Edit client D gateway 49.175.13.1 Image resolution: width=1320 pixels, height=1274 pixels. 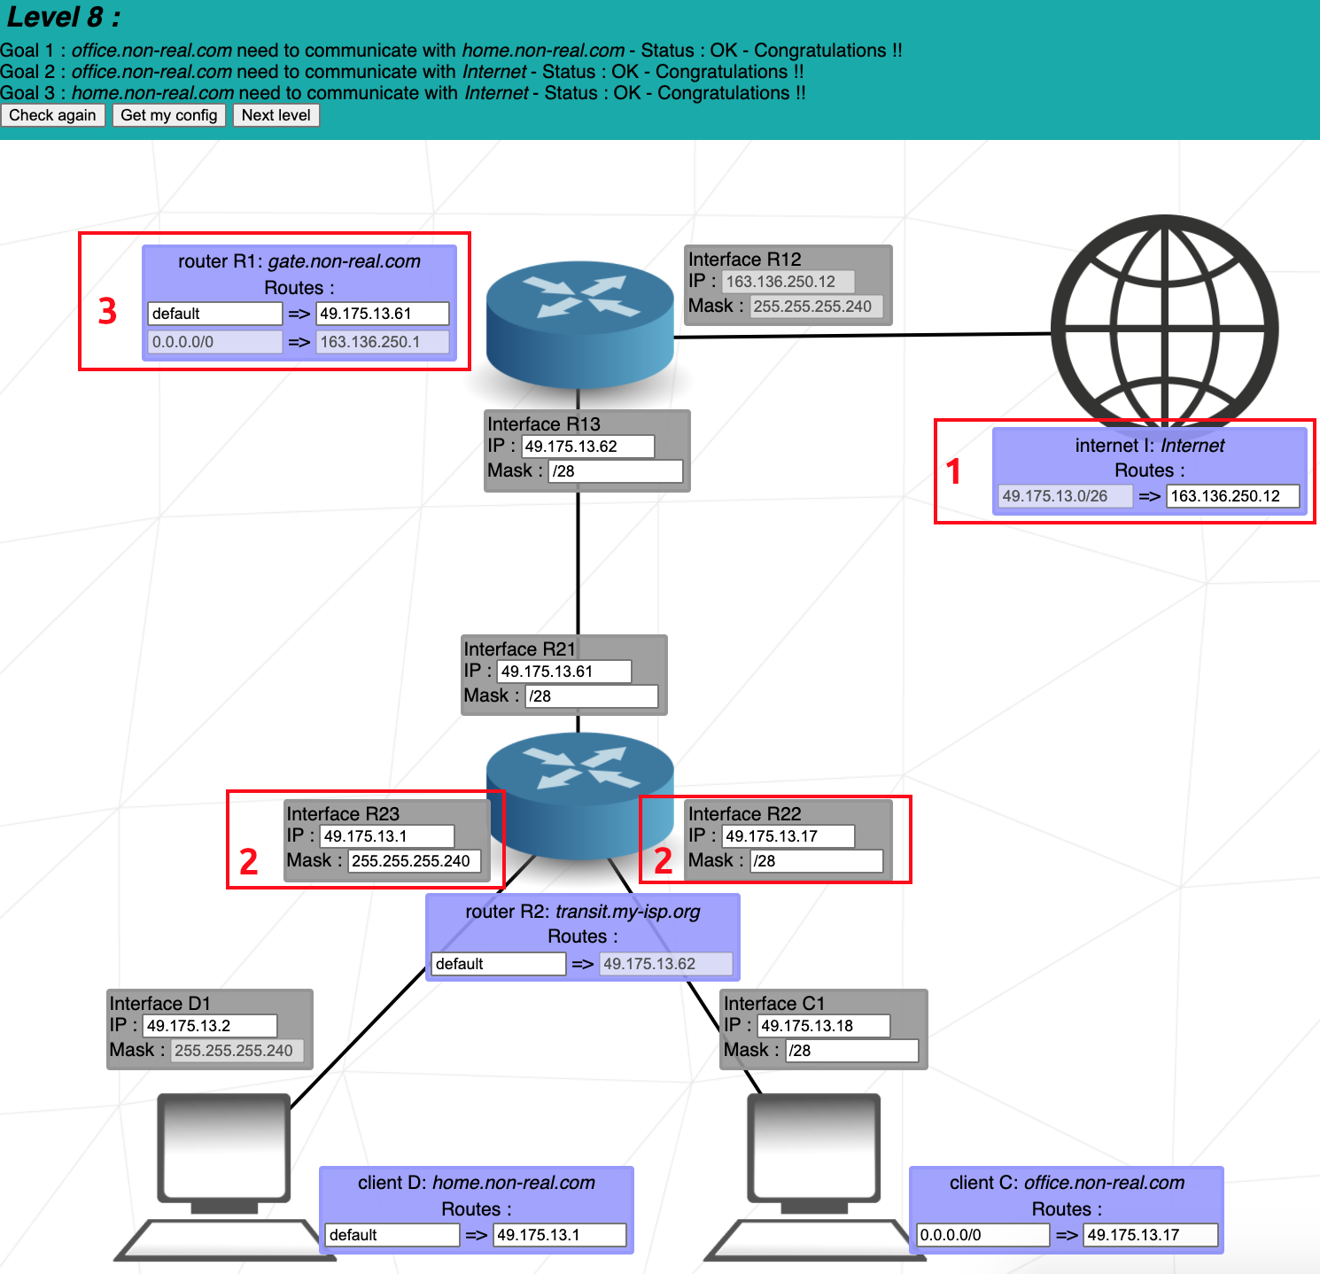pyautogui.click(x=560, y=1235)
